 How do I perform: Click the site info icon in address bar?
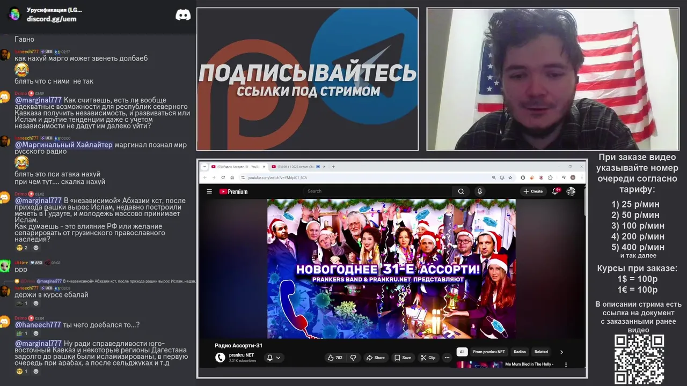pos(243,177)
